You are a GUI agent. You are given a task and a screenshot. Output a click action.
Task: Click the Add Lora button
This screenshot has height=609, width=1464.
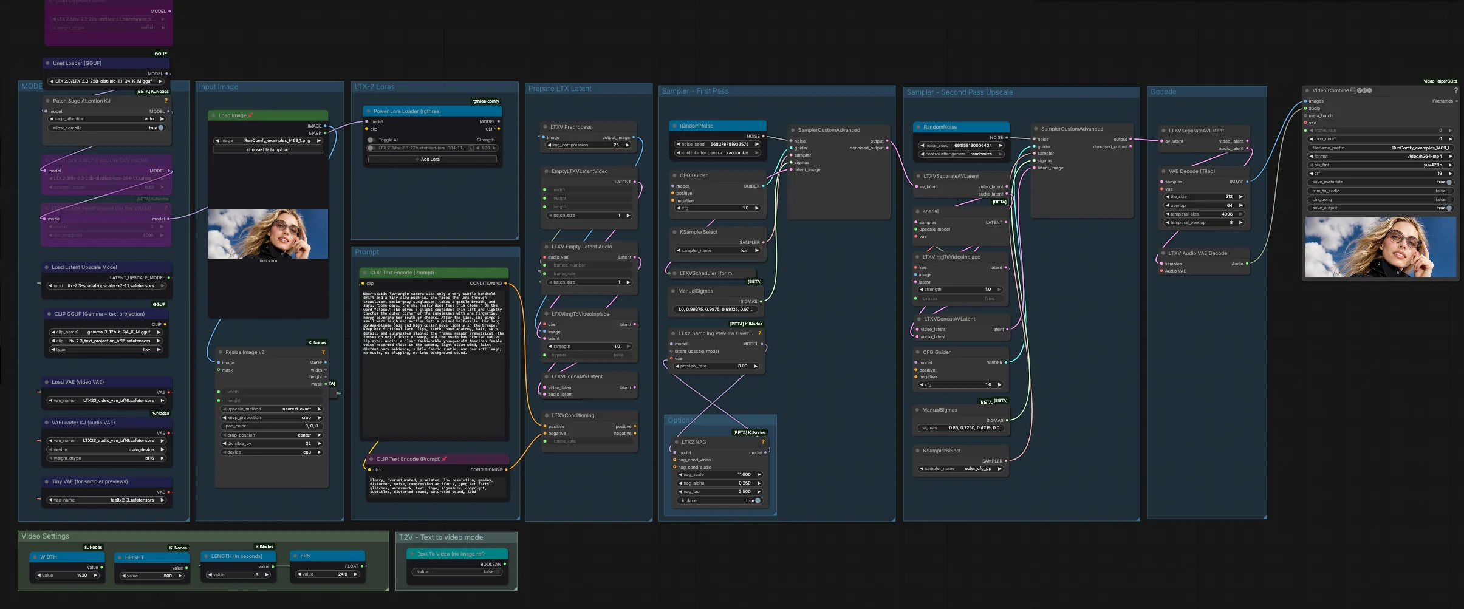coord(432,160)
